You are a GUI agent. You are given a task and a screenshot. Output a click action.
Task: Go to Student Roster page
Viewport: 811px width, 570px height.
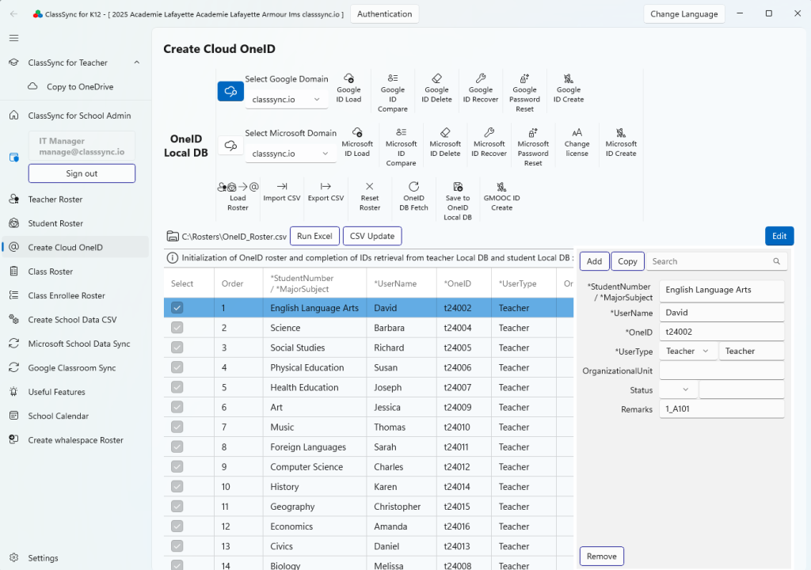coord(75,223)
